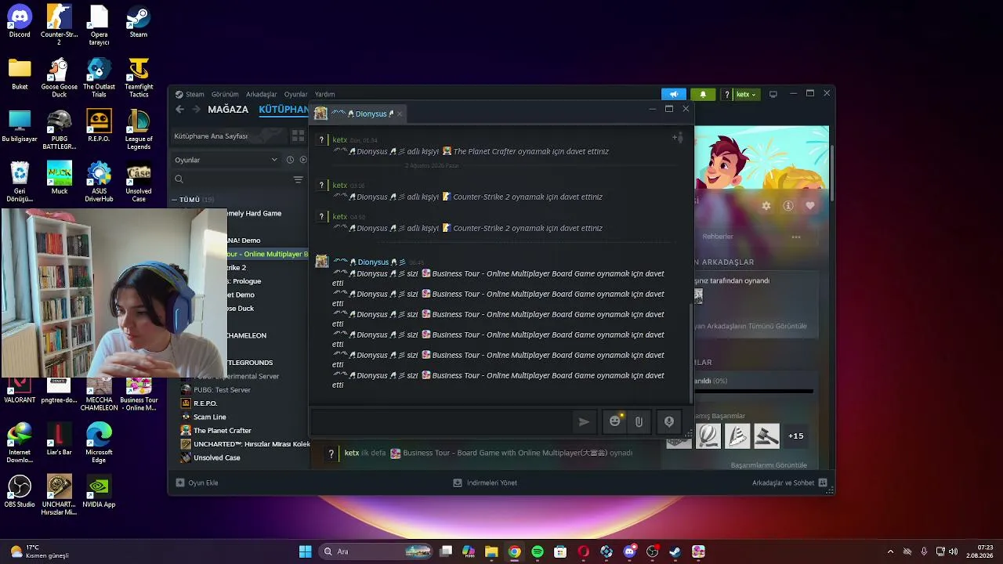
Task: Show game info icon on game page
Action: pos(788,206)
